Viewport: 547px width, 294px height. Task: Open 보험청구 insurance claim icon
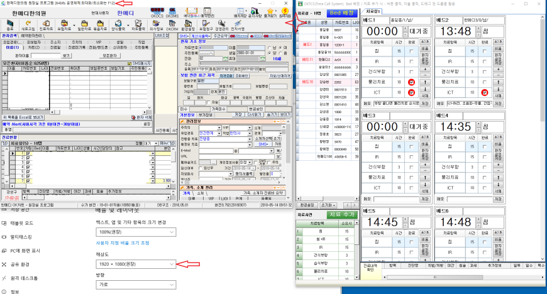click(206, 25)
